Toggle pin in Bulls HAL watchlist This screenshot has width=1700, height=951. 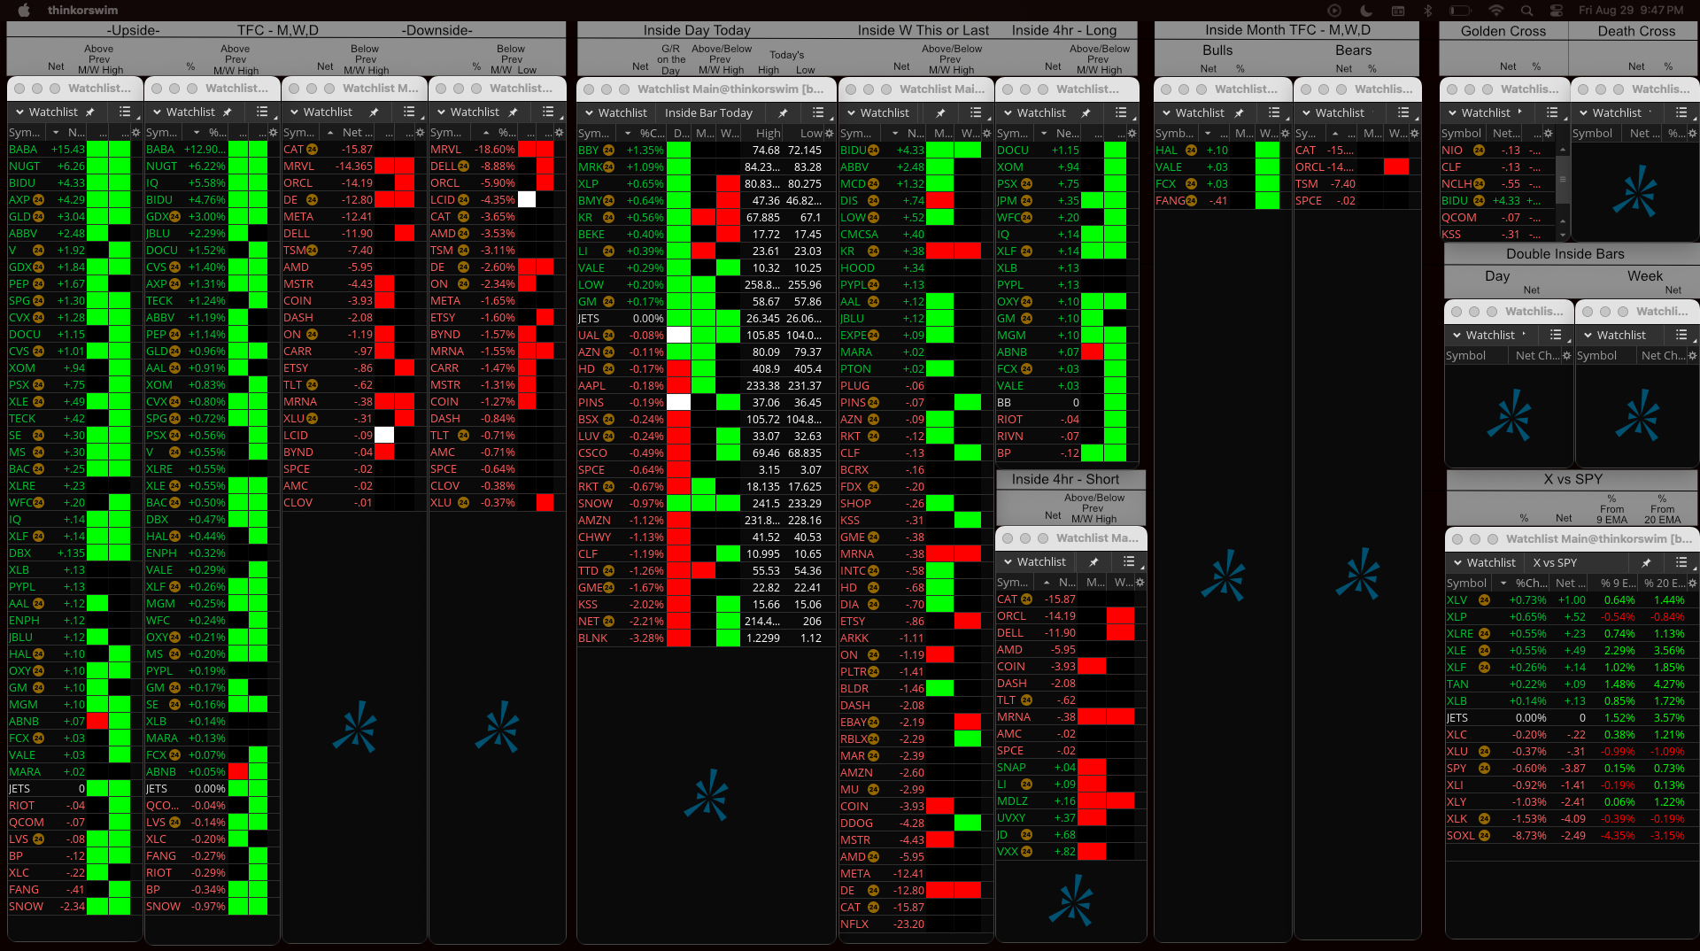click(1239, 113)
